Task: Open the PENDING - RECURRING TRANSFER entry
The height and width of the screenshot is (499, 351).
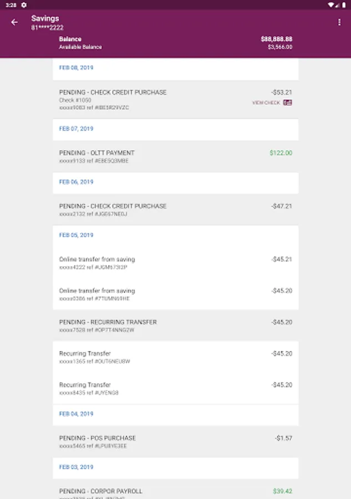Action: (175, 325)
